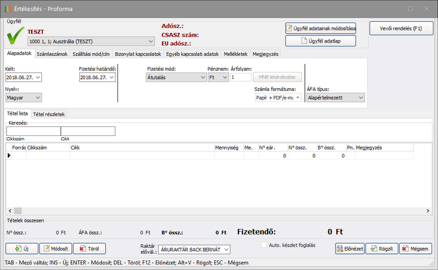Open the Tétel részletek tab
Viewport: 438px width, 270px height.
49,114
